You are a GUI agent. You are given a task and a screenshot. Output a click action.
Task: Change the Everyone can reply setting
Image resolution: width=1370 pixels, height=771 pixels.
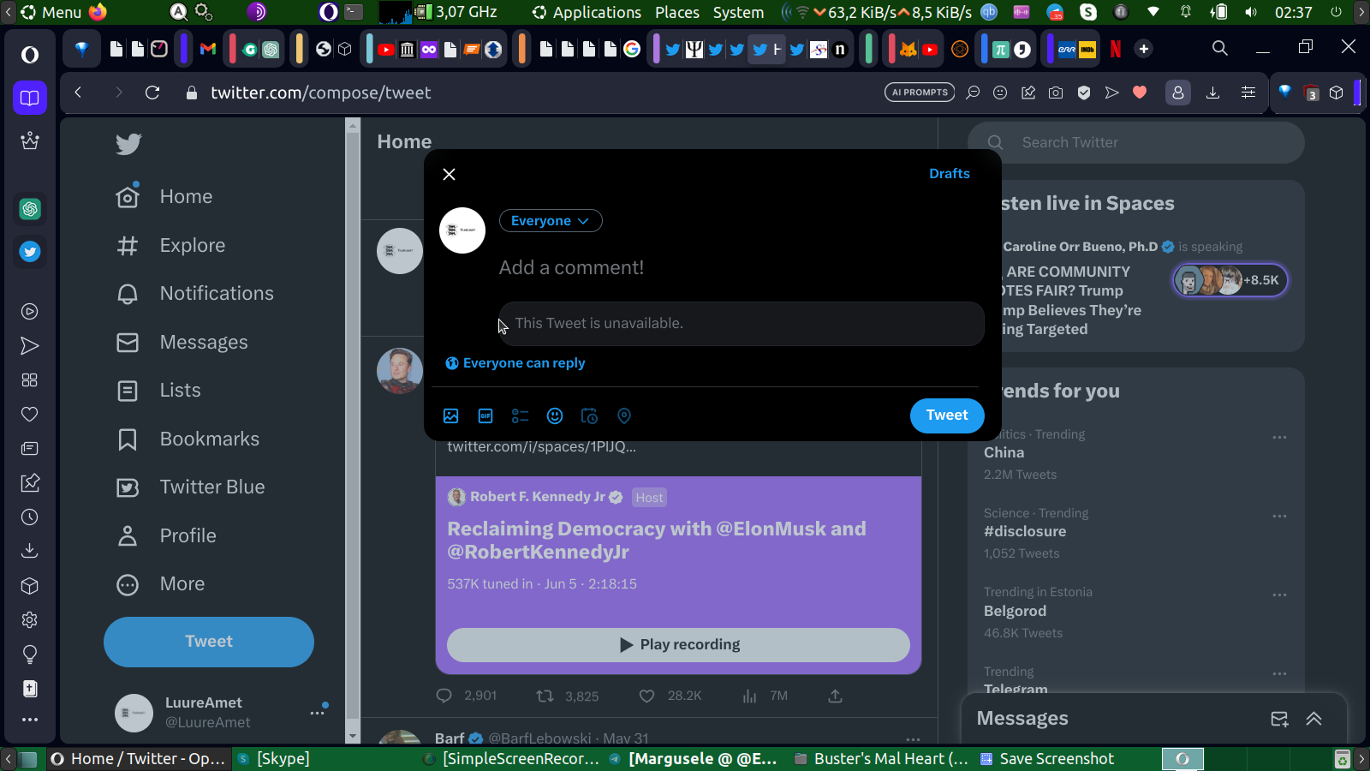point(515,363)
